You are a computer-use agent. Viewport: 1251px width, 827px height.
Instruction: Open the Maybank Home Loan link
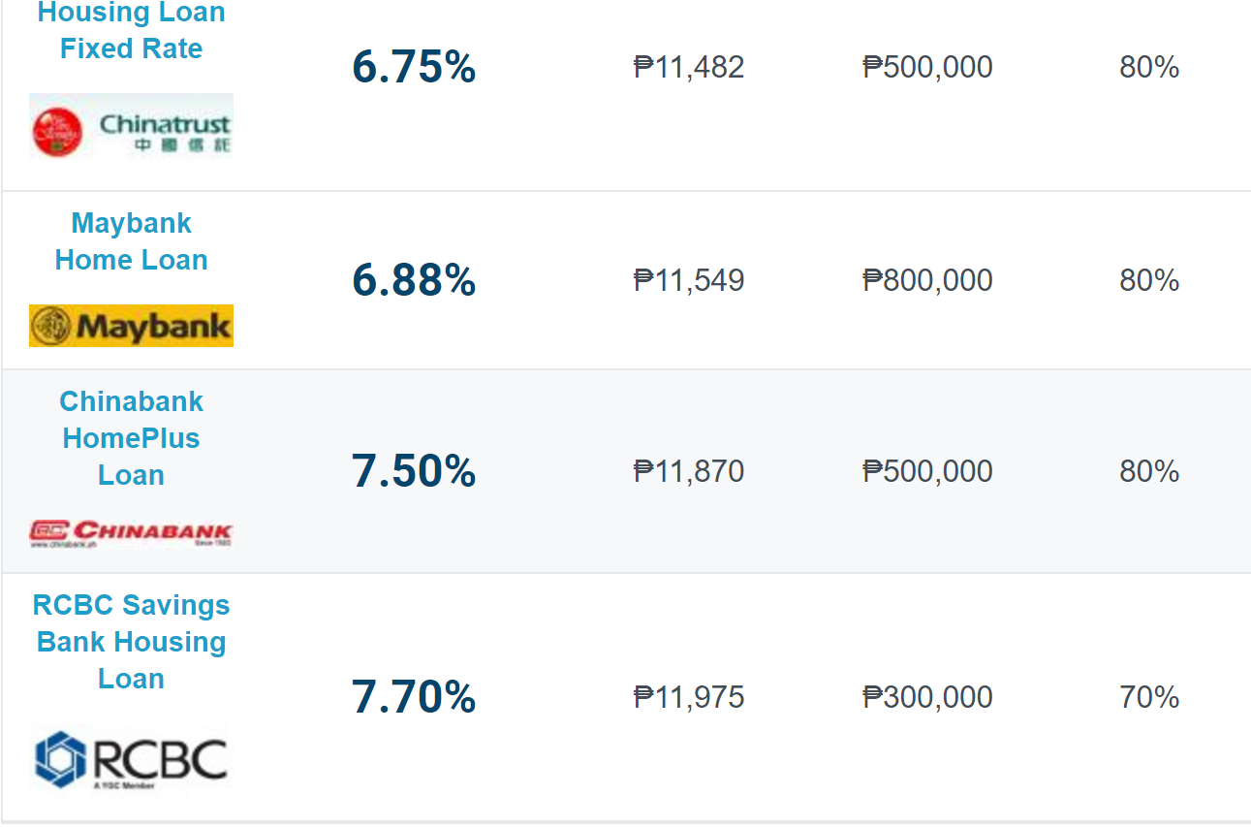[x=131, y=241]
